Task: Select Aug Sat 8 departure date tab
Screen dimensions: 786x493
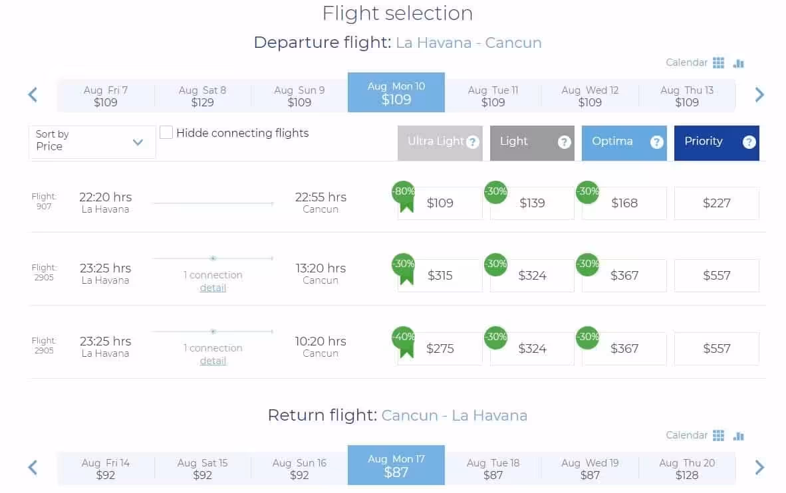Action: 203,96
